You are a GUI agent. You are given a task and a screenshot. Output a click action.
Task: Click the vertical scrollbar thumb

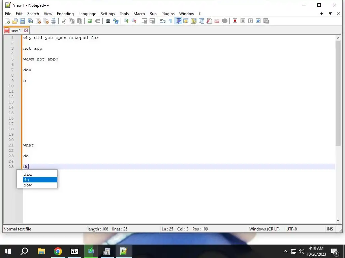pyautogui.click(x=338, y=93)
